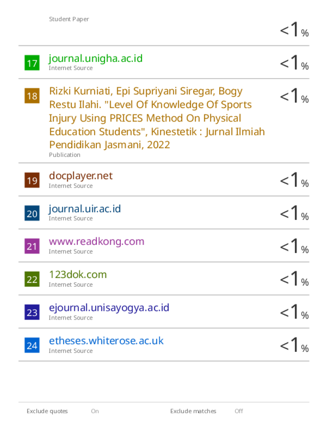Open the 123dok.com source link
333x430 pixels.
click(78, 275)
